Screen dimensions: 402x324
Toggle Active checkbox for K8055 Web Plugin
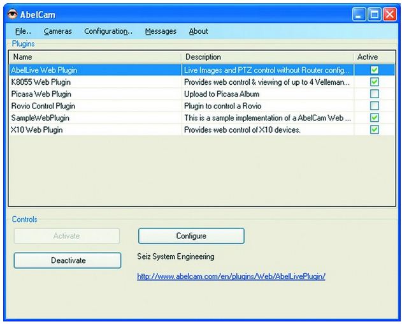point(375,82)
